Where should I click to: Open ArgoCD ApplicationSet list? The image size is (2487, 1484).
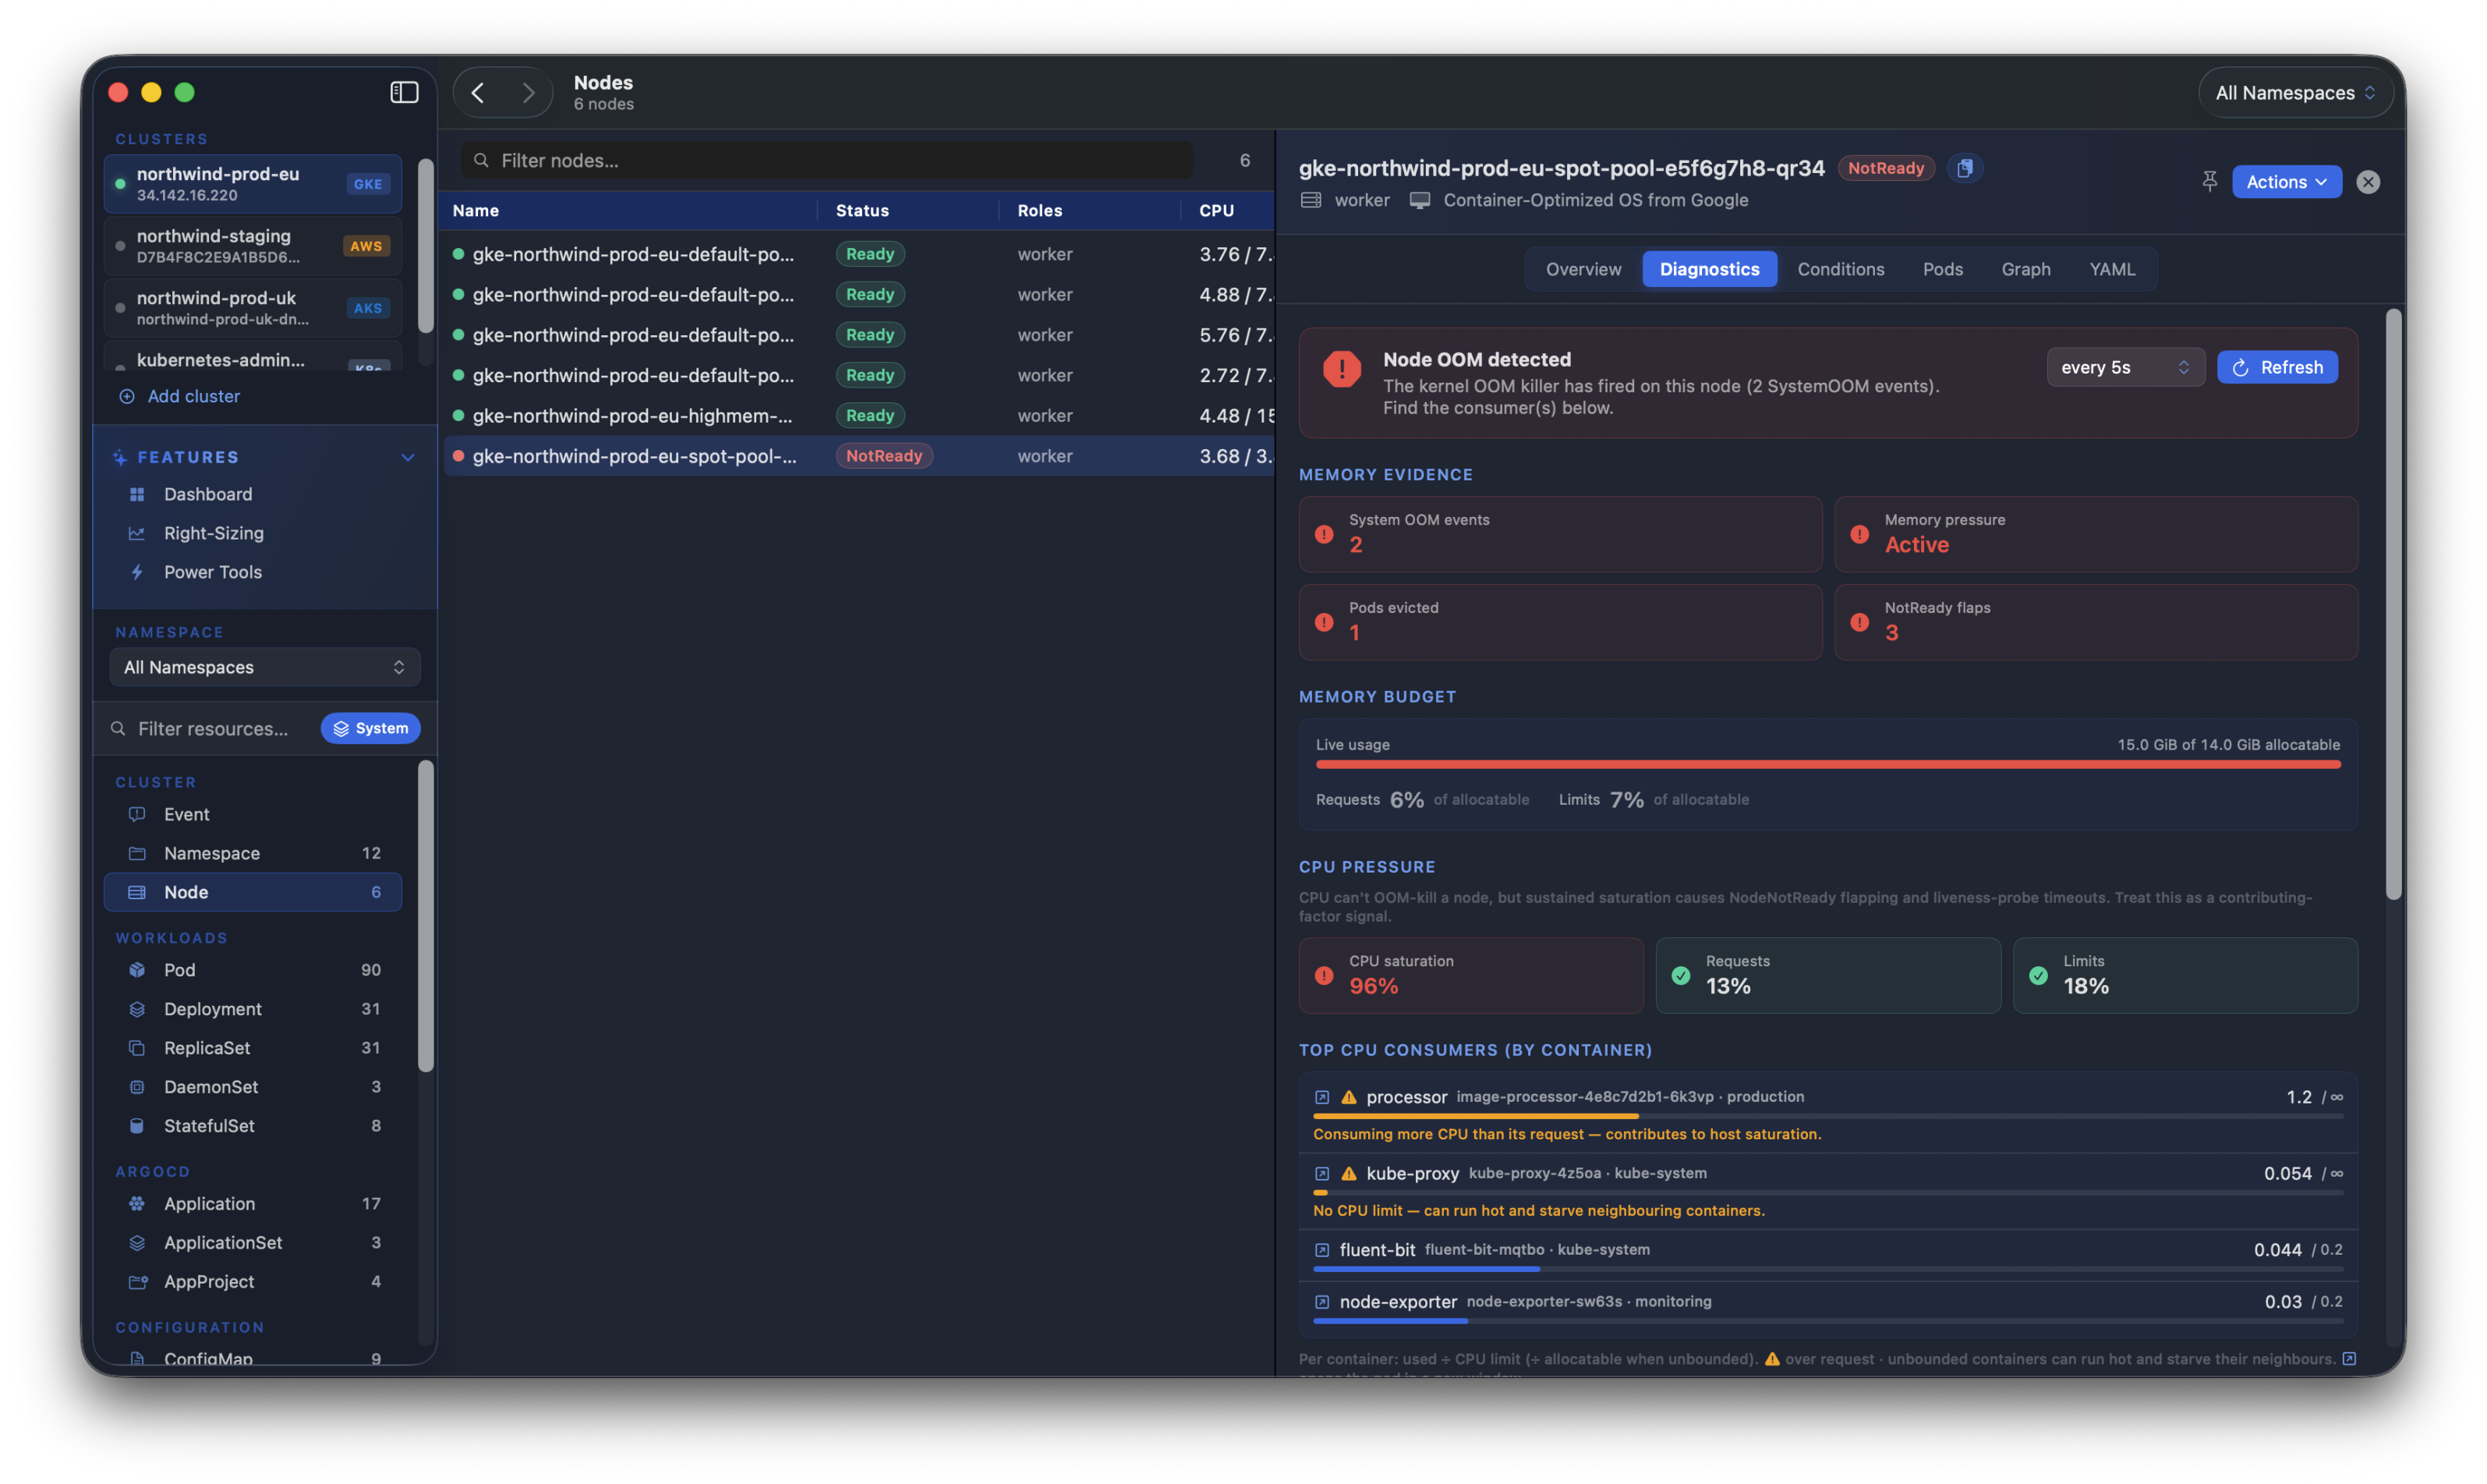point(253,1243)
